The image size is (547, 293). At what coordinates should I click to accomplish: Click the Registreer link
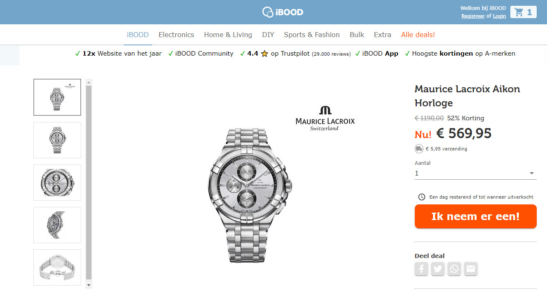coord(473,16)
